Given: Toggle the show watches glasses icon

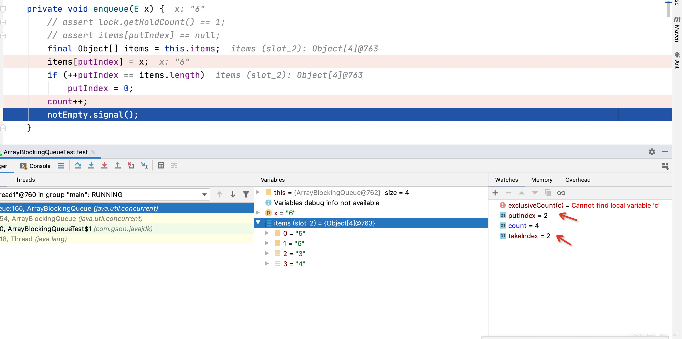Looking at the screenshot, I should pyautogui.click(x=561, y=193).
